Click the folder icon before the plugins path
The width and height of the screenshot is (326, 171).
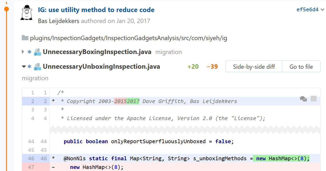pyautogui.click(x=25, y=38)
